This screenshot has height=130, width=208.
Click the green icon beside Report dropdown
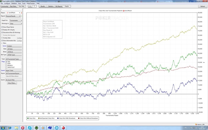(x=22, y=16)
